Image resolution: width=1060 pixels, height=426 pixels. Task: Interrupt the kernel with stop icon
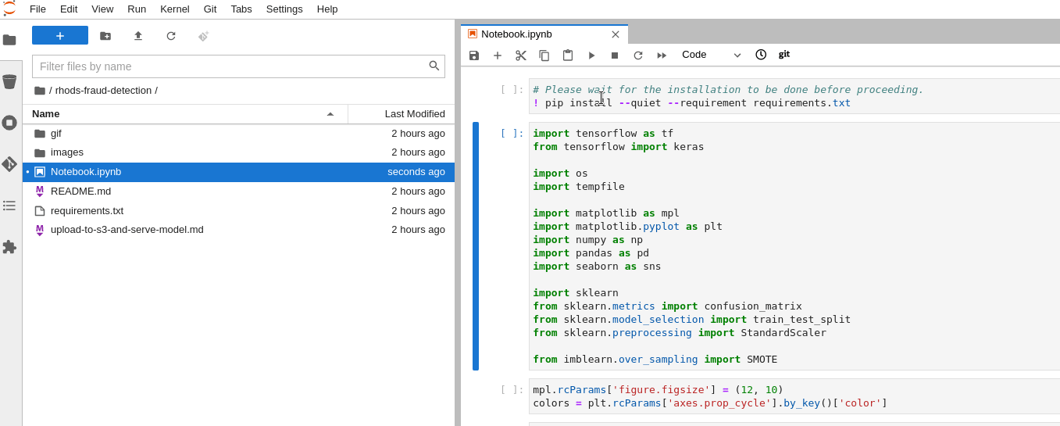click(615, 55)
